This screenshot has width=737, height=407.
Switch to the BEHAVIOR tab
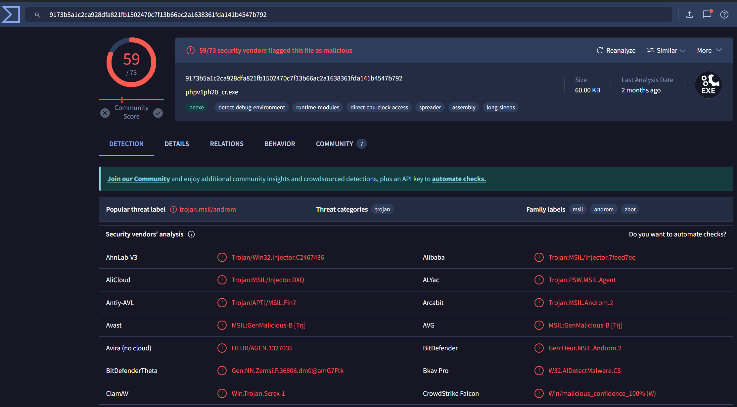[280, 144]
